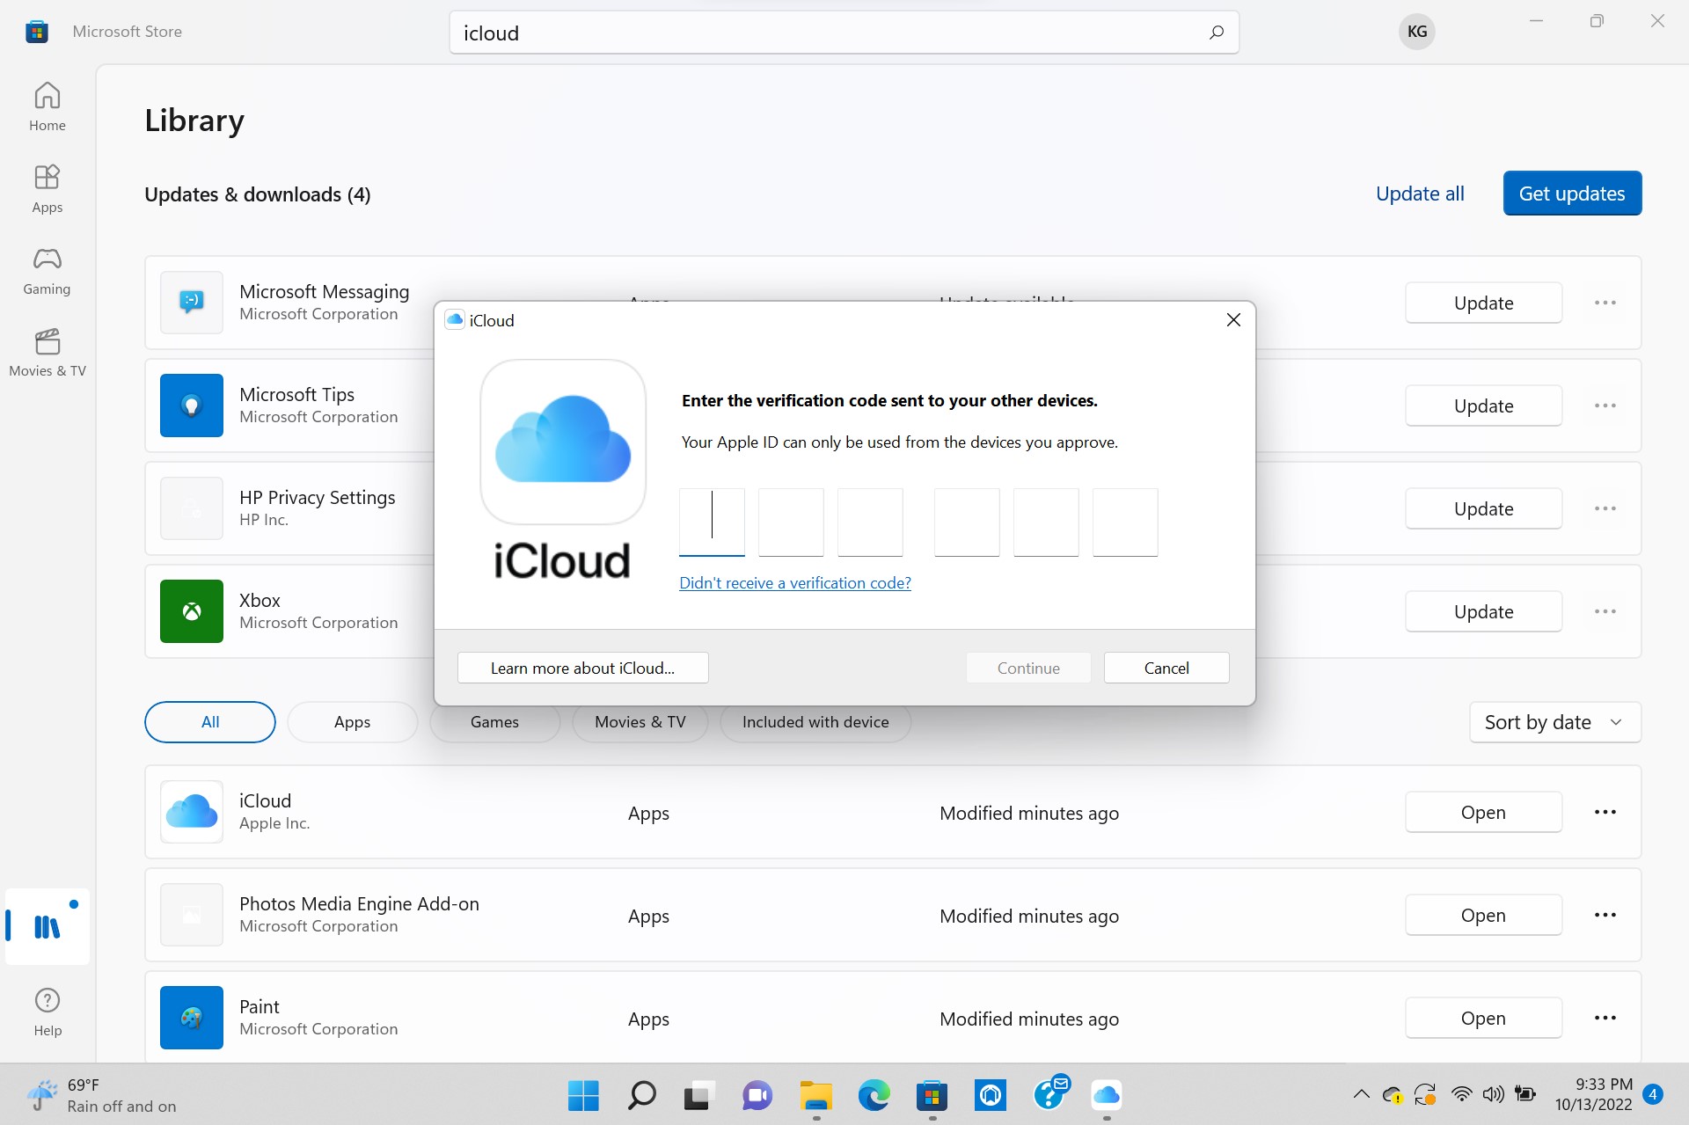The height and width of the screenshot is (1125, 1689).
Task: Open notification center badge showing 4
Action: (x=1653, y=1094)
